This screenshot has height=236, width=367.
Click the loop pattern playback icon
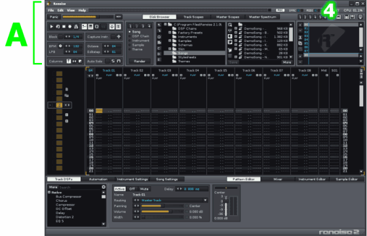point(58,27)
